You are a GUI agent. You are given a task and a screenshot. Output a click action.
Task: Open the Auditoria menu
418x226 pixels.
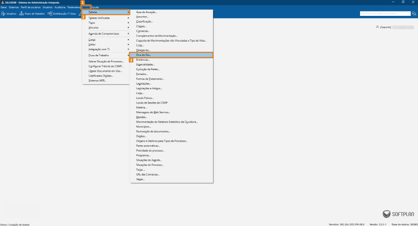pos(60,7)
